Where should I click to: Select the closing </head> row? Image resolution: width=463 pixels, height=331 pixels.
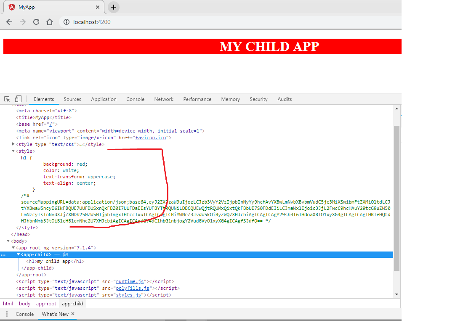pos(20,234)
